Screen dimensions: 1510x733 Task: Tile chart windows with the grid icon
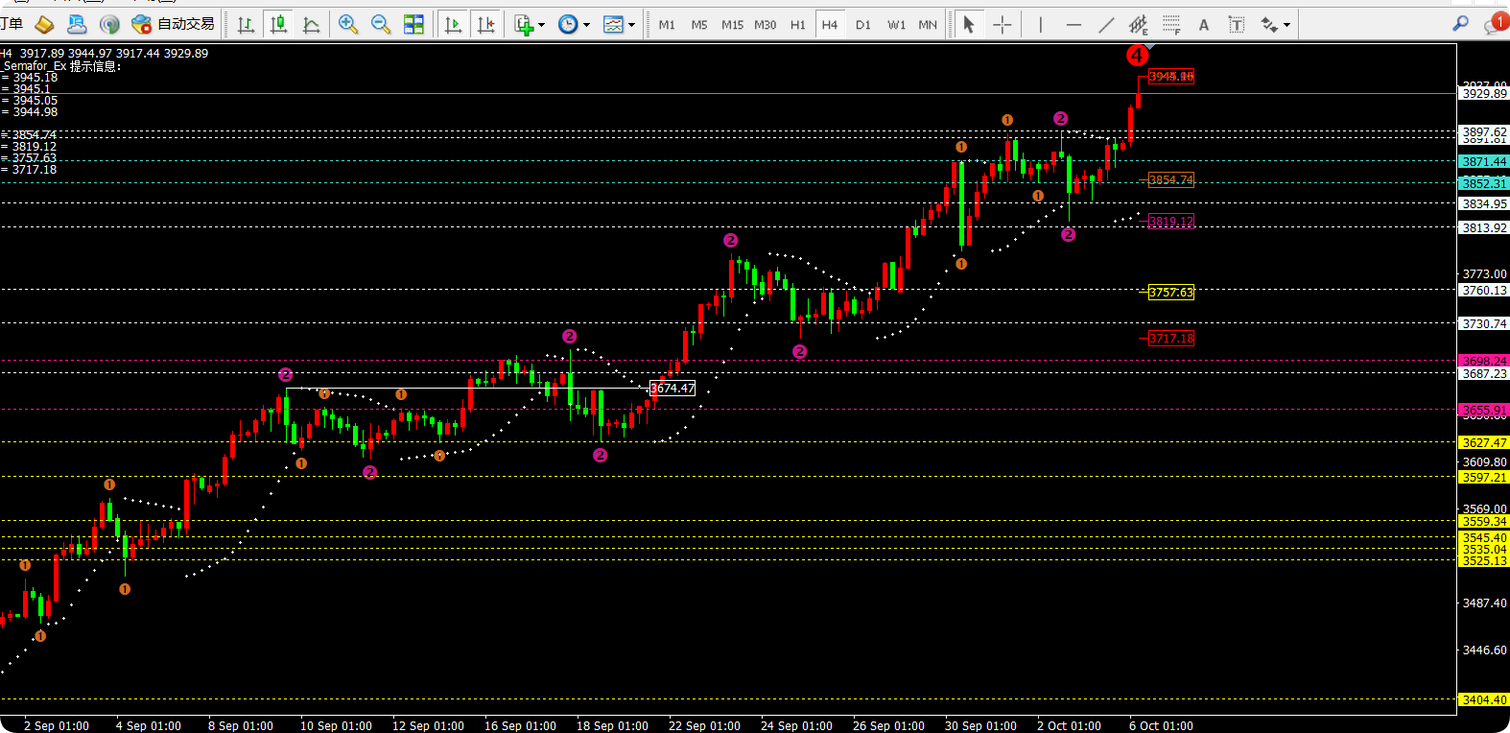(x=413, y=24)
